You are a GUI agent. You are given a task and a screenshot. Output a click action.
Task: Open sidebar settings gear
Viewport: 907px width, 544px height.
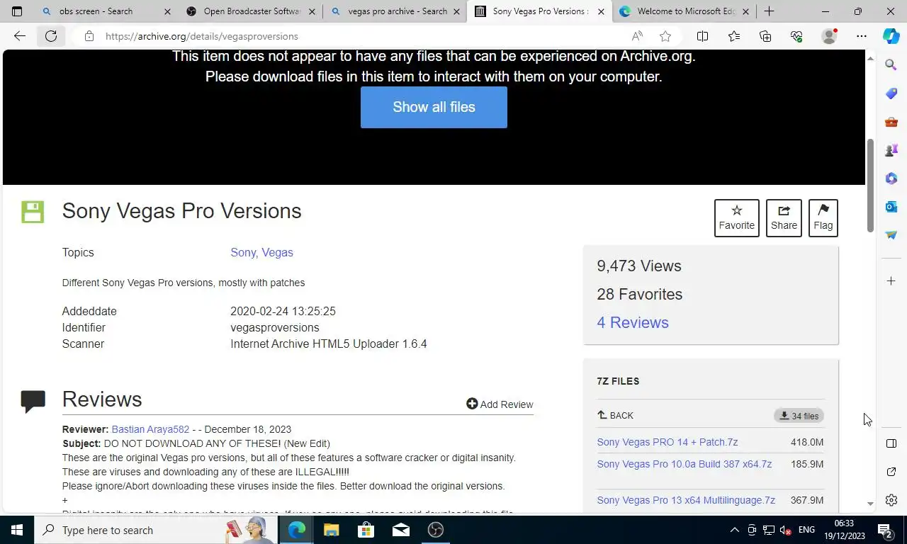(891, 500)
